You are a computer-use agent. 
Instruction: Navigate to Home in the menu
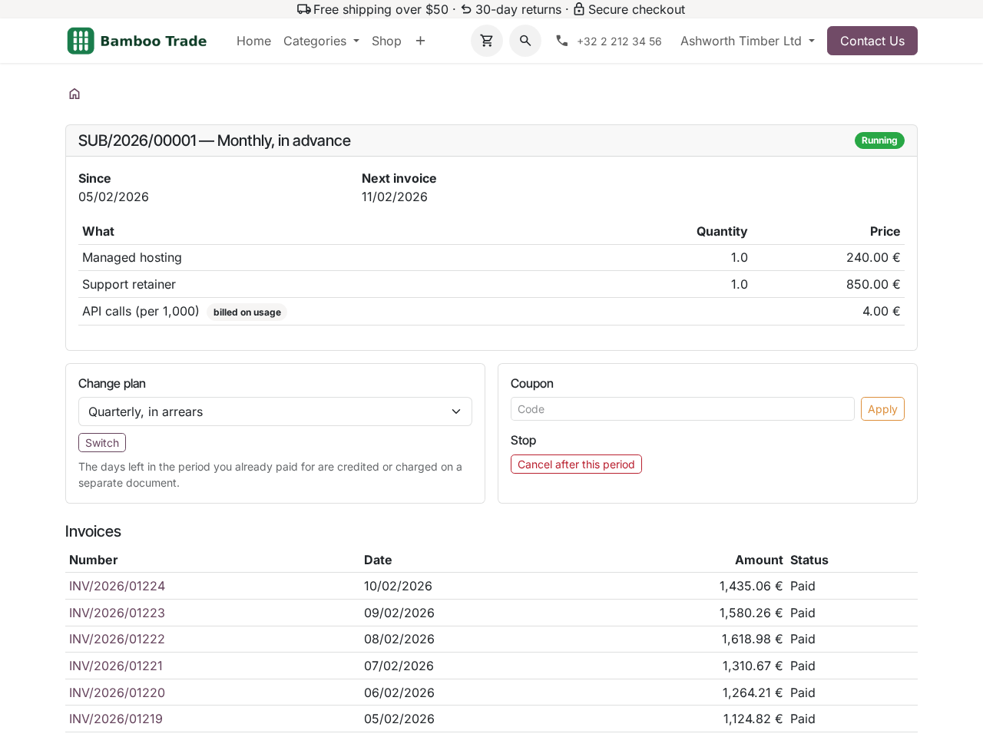(x=253, y=41)
